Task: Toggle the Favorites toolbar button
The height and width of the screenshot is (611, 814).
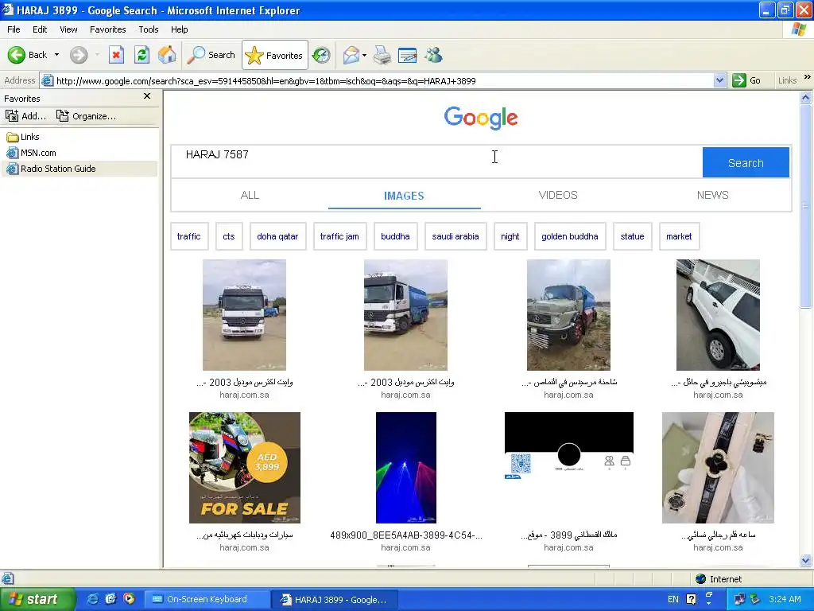Action: point(274,55)
